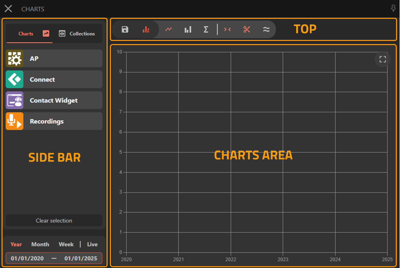
Task: Click the approximate smoothing icon
Action: (266, 29)
